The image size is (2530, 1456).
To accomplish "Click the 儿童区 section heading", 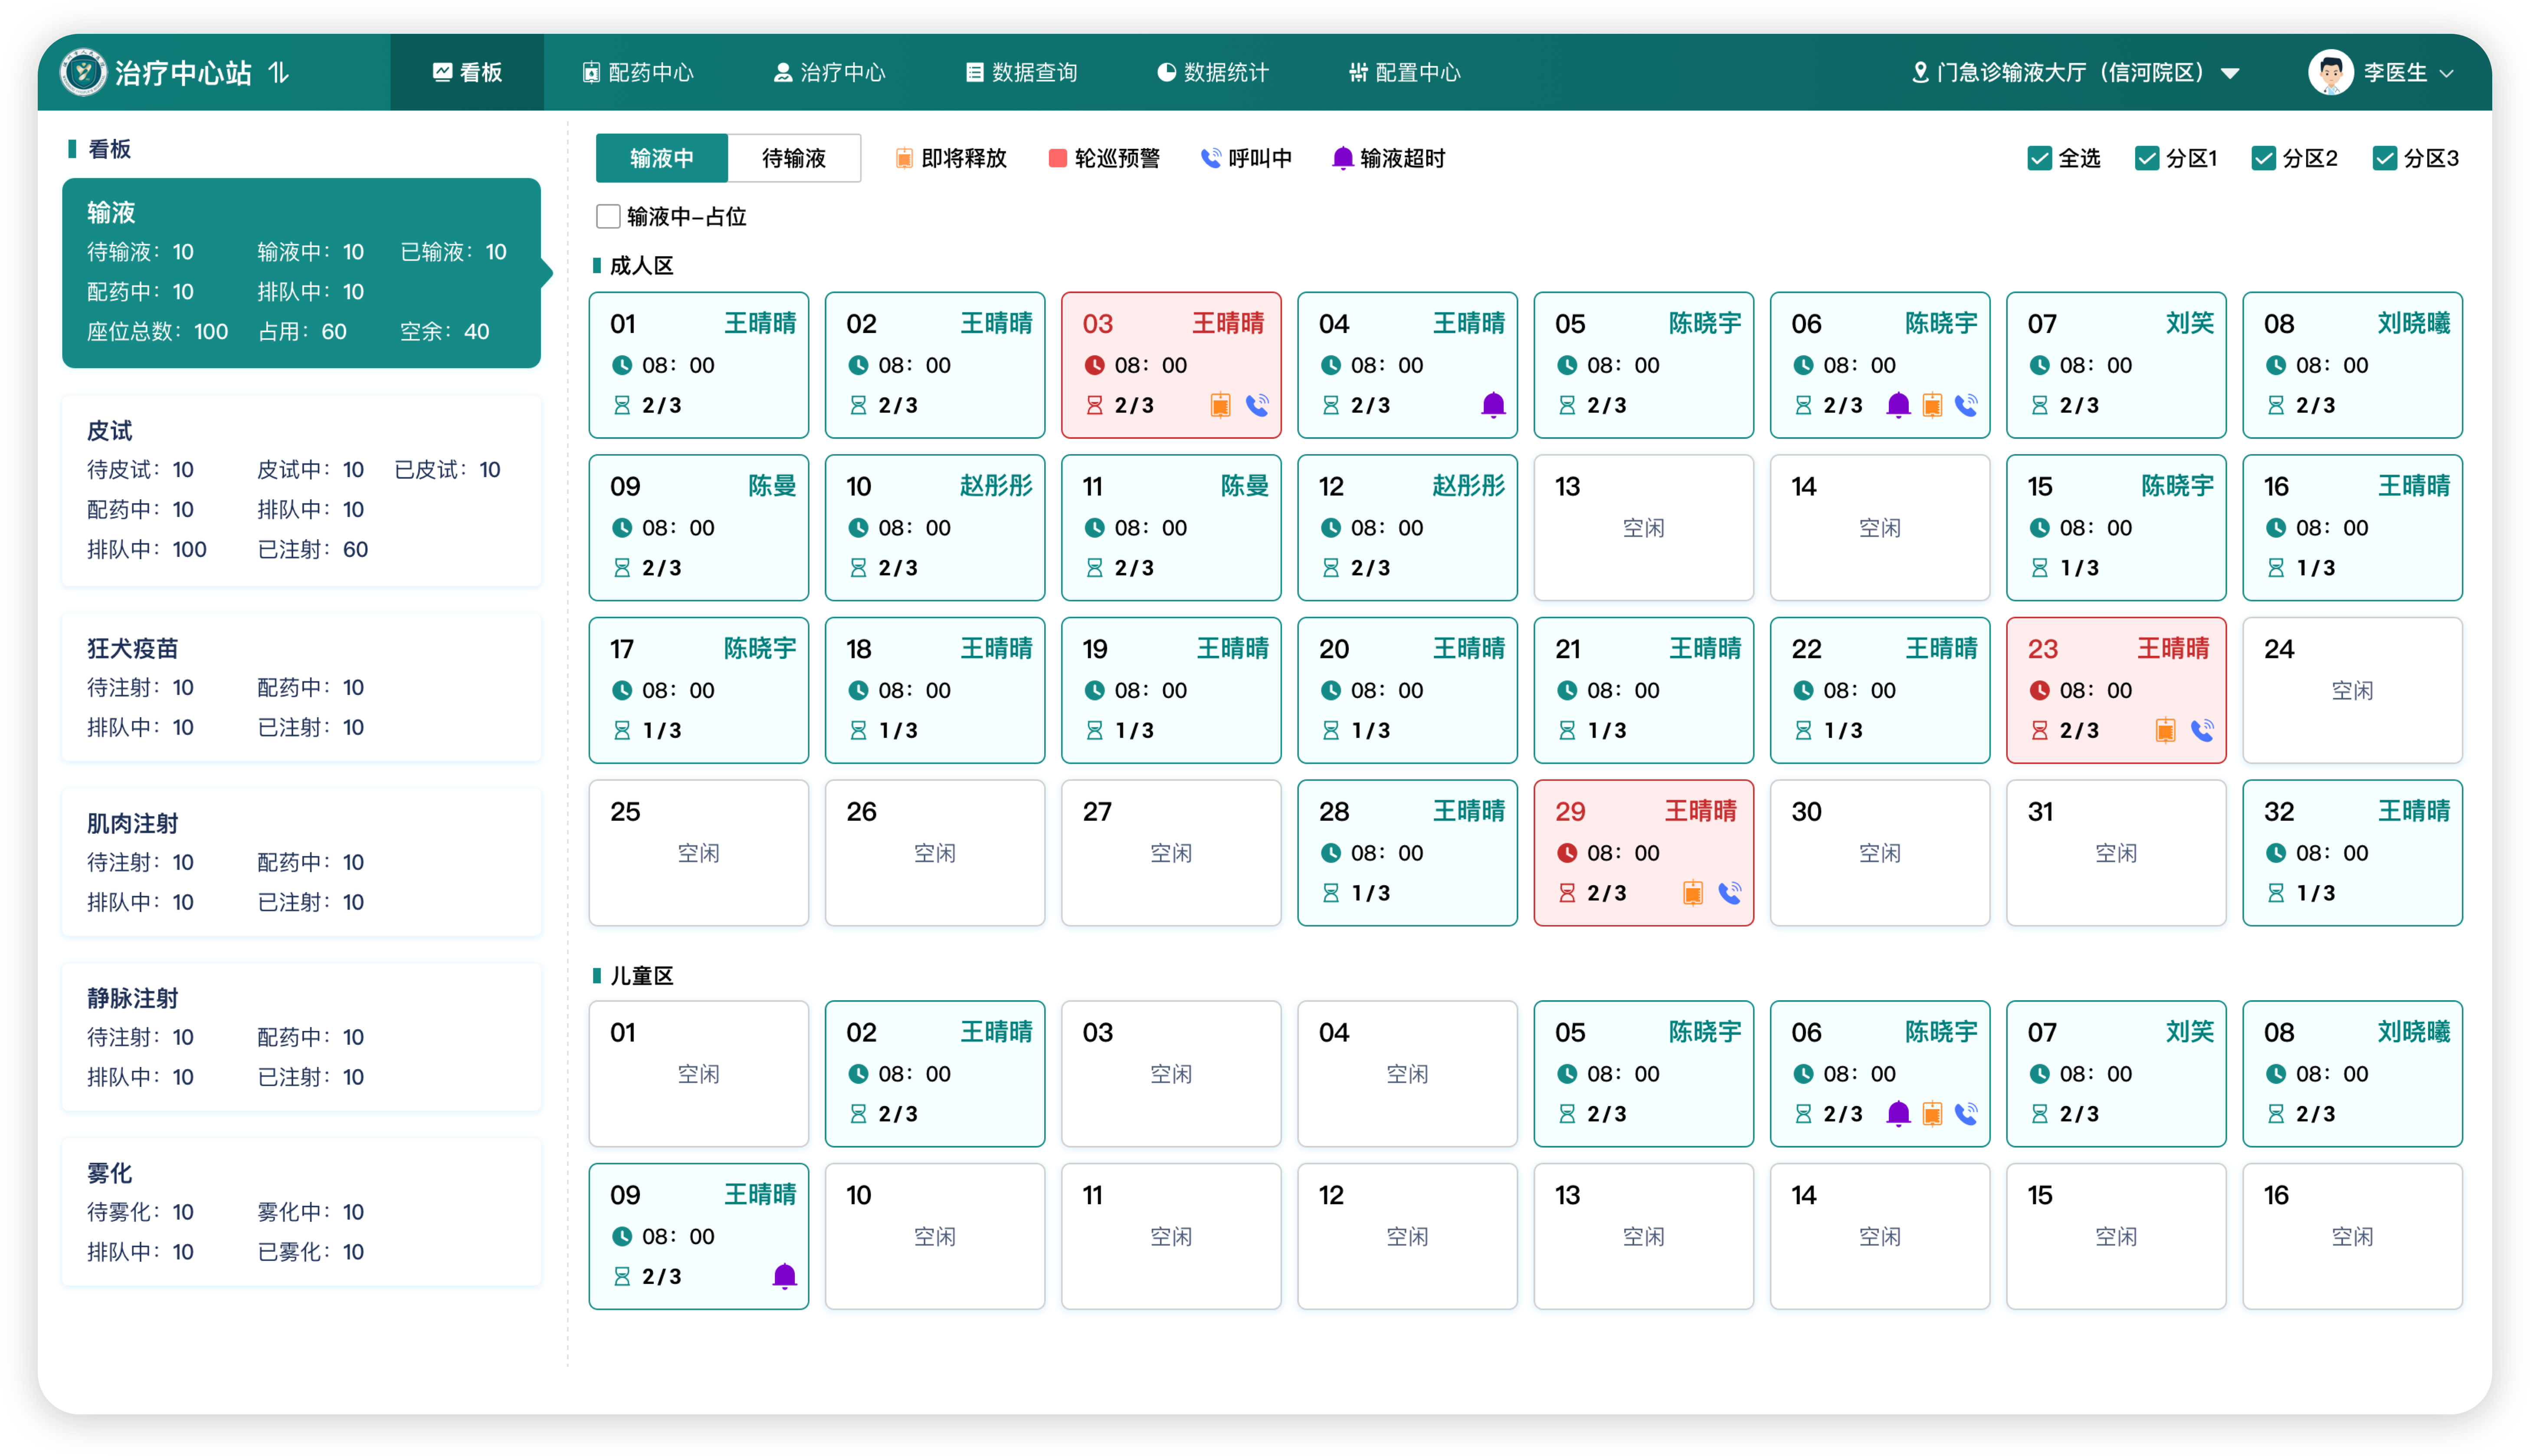I will (641, 975).
